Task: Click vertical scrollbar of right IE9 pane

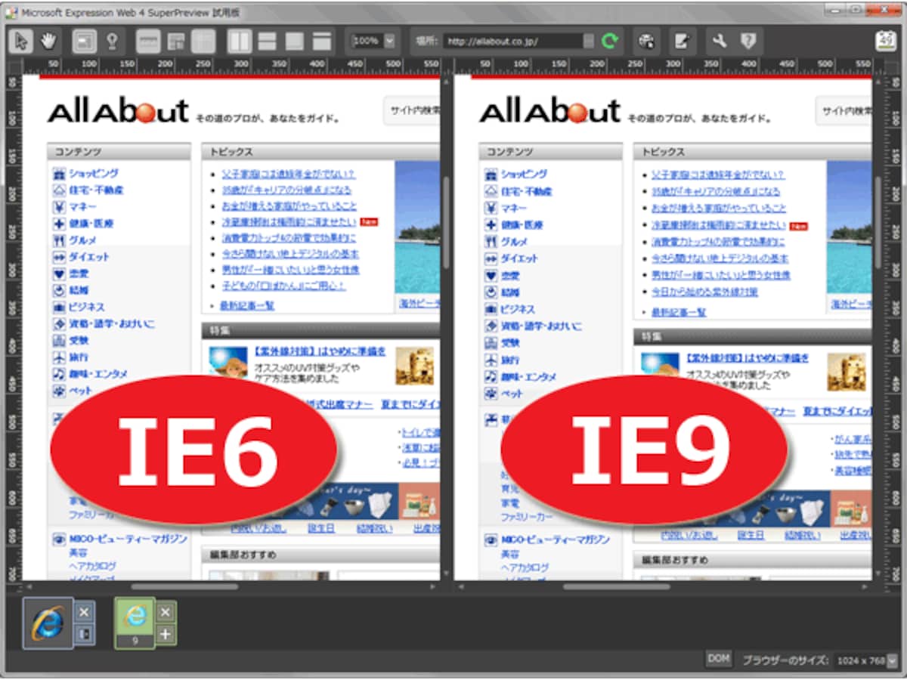Action: click(x=878, y=221)
